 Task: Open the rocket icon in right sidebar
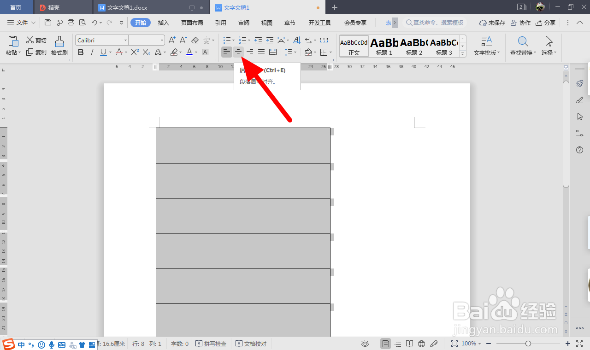pyautogui.click(x=580, y=83)
